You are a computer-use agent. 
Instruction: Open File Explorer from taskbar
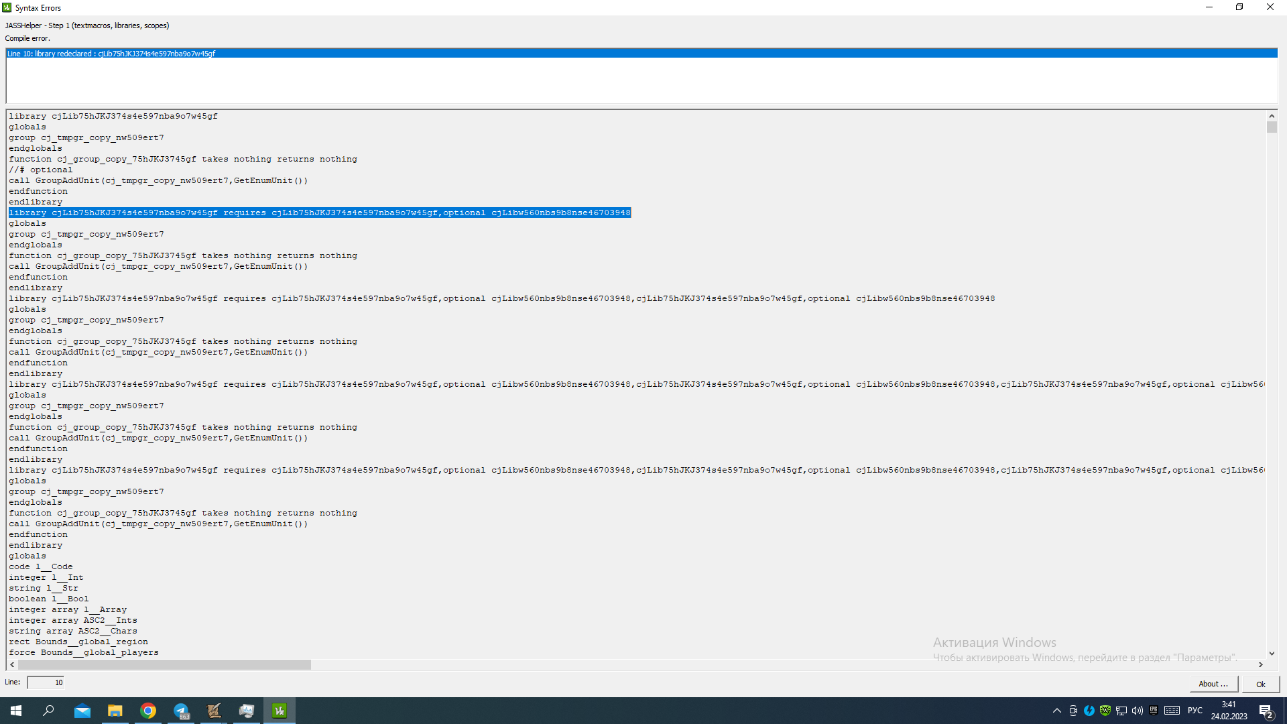[115, 711]
